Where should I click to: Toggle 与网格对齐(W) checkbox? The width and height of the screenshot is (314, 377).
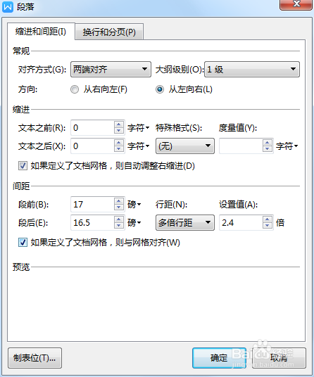[x=23, y=243]
